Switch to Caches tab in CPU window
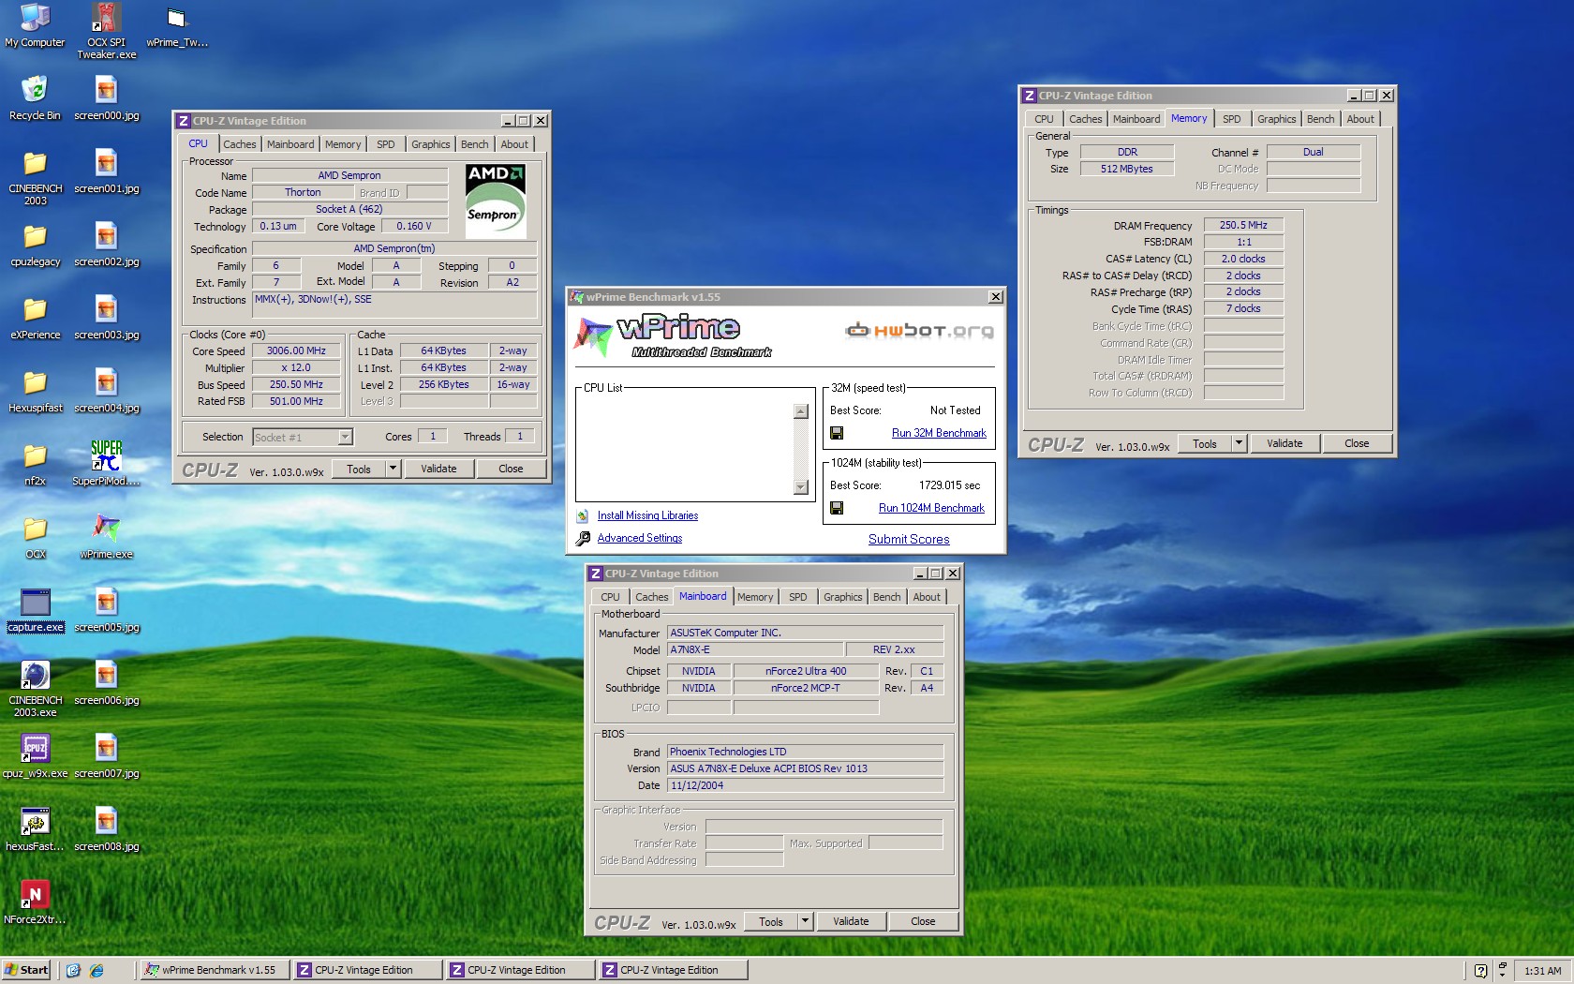 [x=239, y=144]
